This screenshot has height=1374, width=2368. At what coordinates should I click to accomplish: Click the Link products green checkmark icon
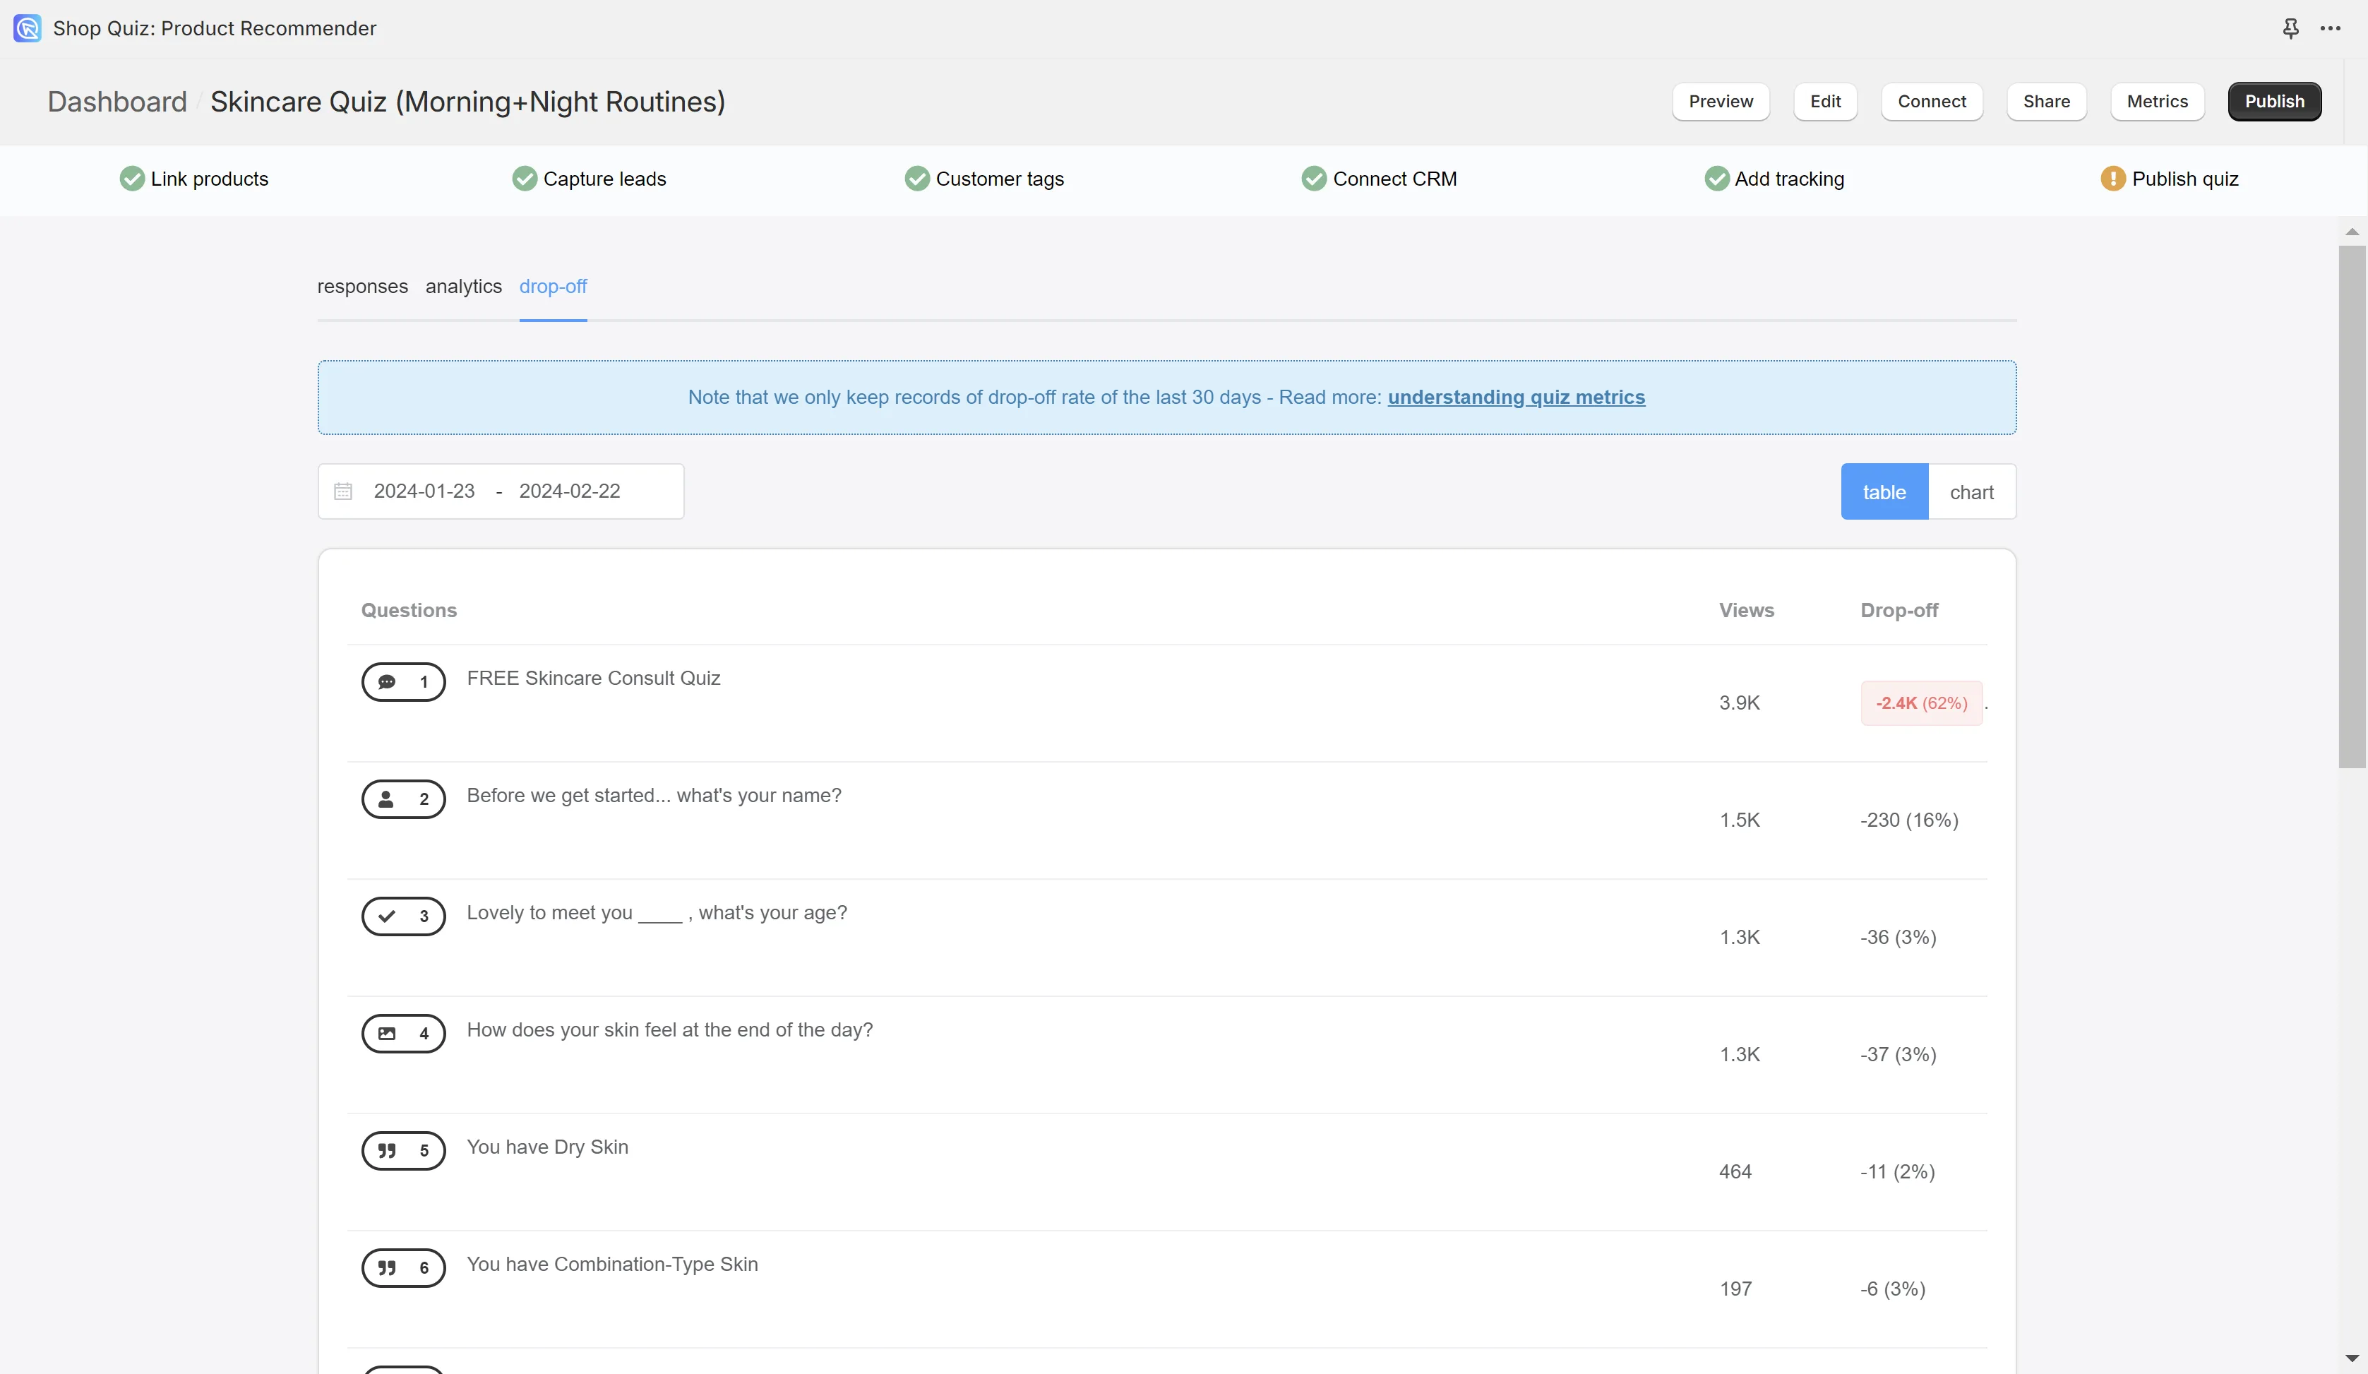tap(131, 179)
